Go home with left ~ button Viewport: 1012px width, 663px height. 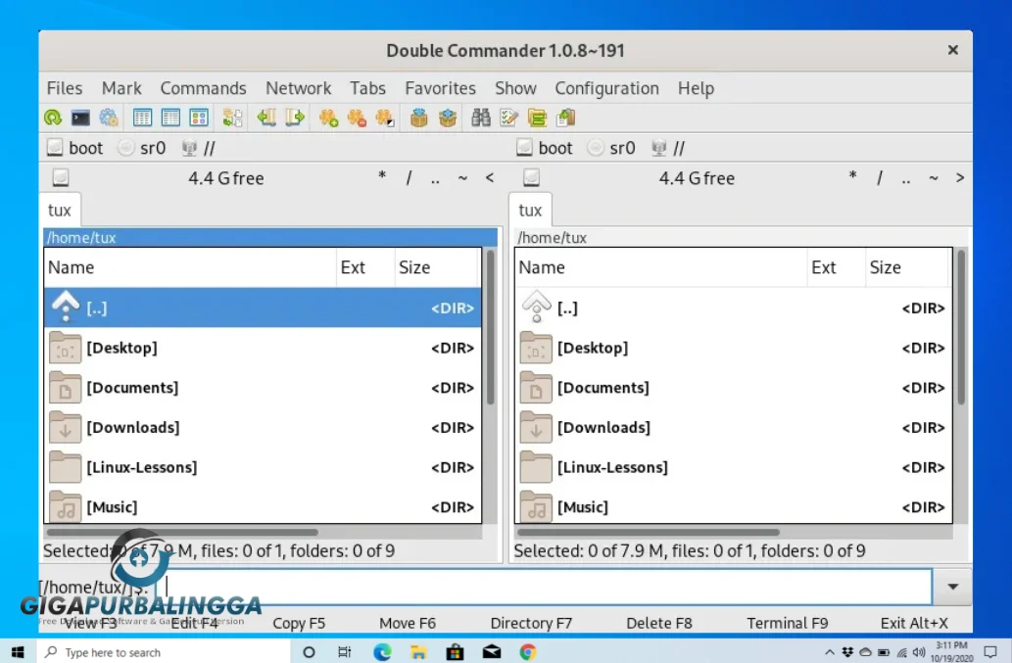462,177
